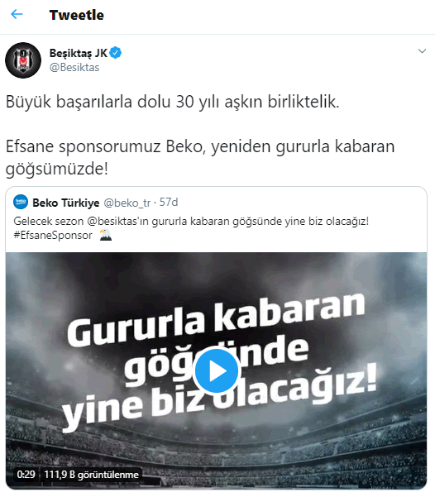Go back with the blue arrow icon
This screenshot has width=435, height=497.
tap(17, 14)
